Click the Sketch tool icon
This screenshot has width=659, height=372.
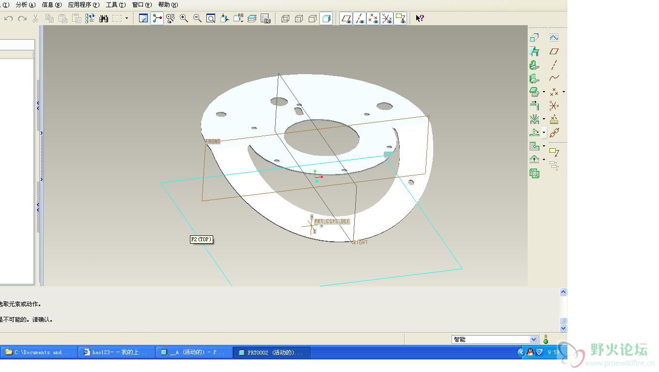554,37
